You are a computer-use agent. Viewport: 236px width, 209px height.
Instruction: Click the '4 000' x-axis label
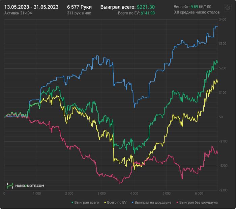coord(134,194)
